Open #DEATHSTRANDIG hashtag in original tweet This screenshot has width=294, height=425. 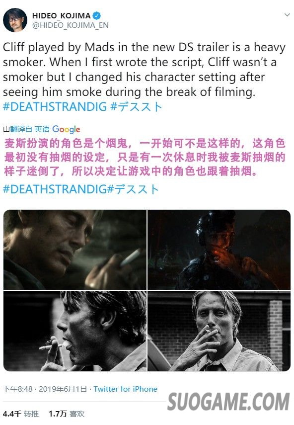pos(55,107)
